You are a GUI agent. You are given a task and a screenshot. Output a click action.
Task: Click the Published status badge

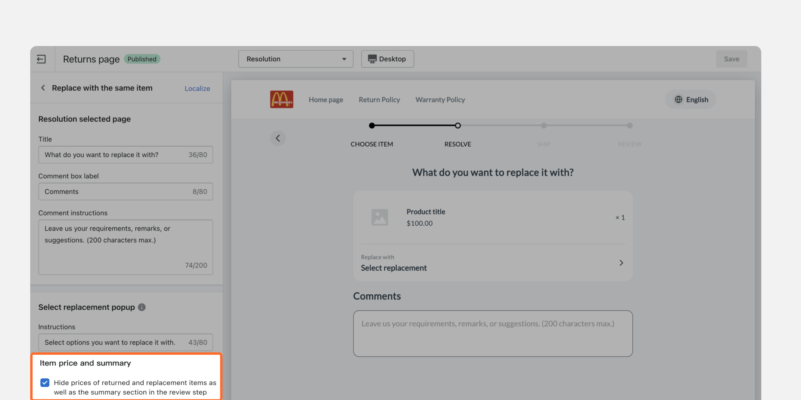coord(142,59)
